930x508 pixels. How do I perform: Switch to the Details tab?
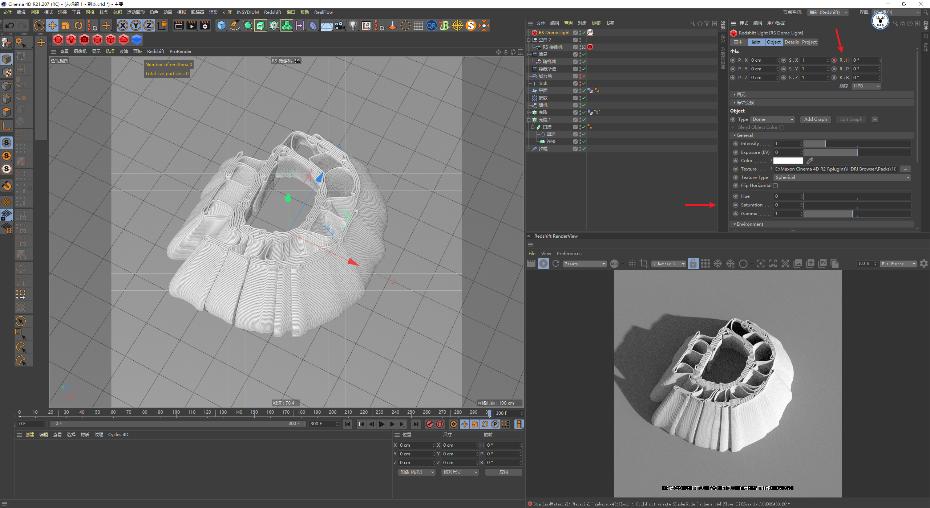(x=791, y=42)
